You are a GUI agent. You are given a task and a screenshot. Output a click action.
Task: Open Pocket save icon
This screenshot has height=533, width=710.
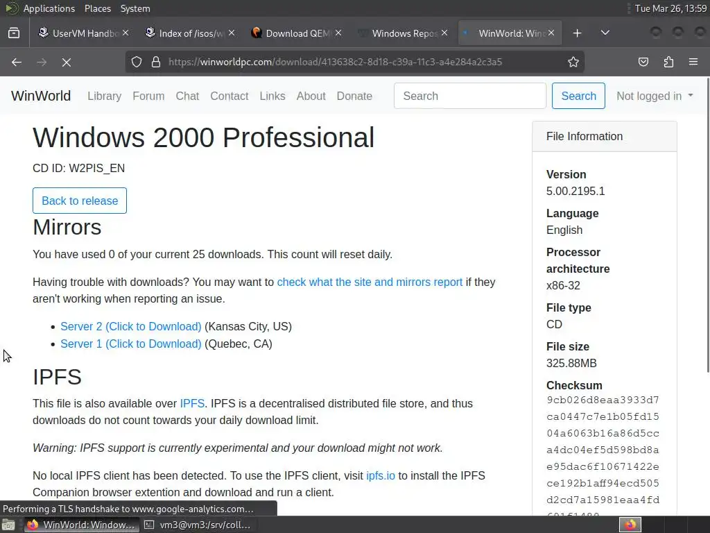click(x=643, y=62)
